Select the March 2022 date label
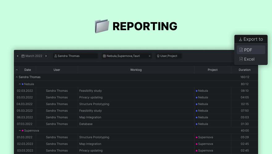 pyautogui.click(x=34, y=56)
